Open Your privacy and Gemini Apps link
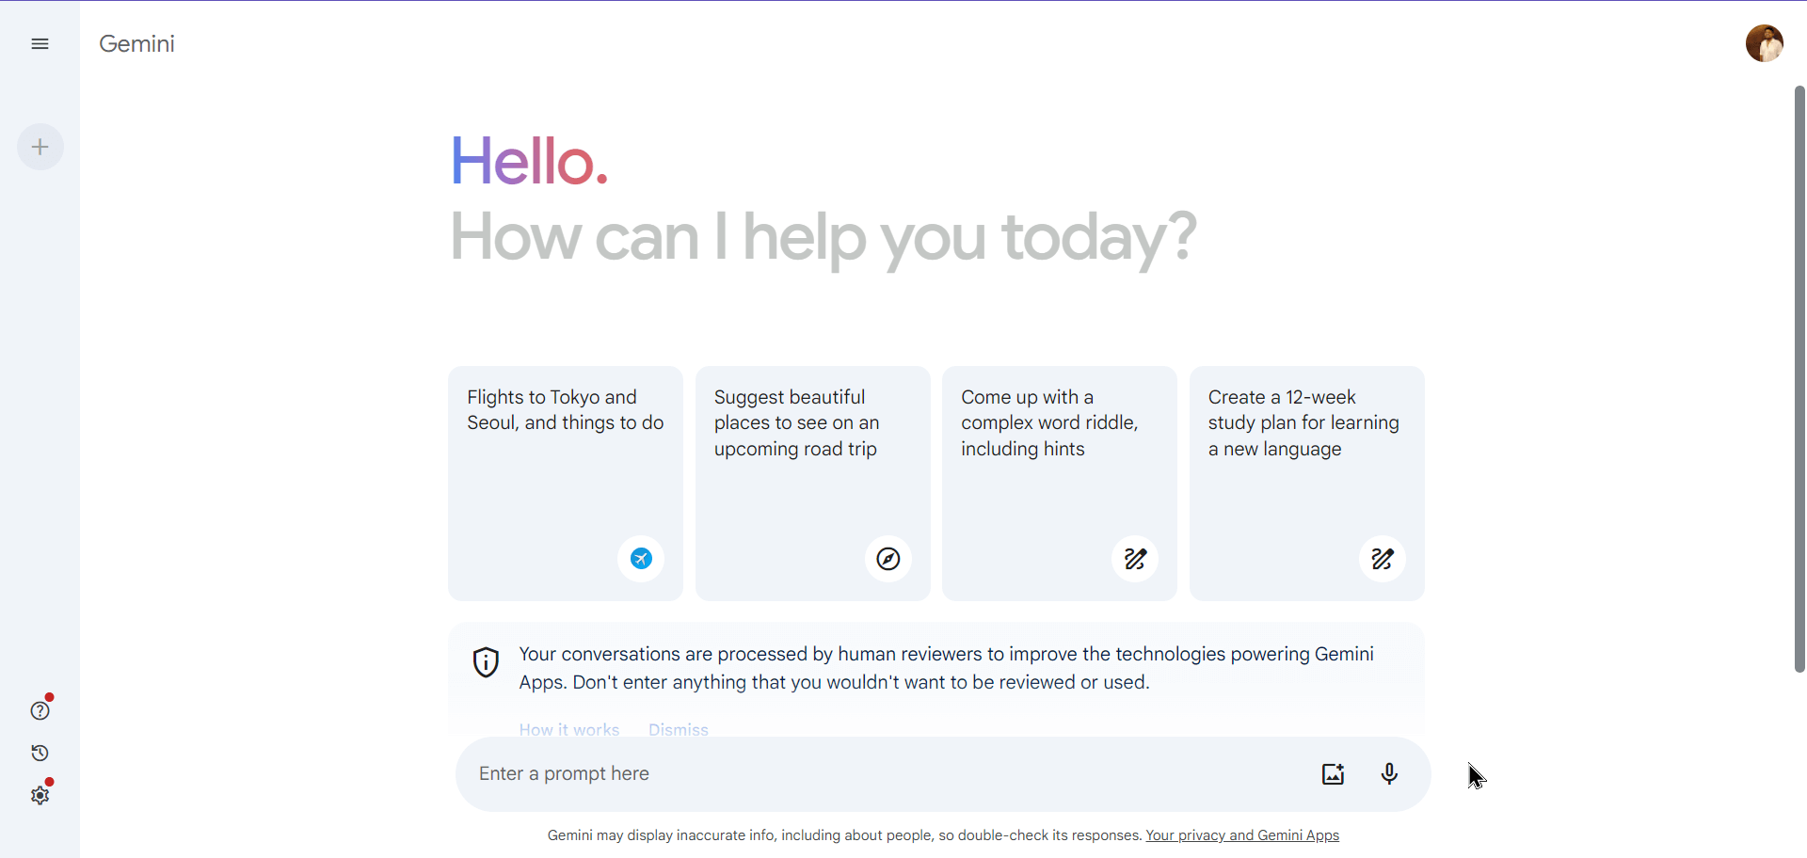Image resolution: width=1807 pixels, height=858 pixels. tap(1242, 835)
